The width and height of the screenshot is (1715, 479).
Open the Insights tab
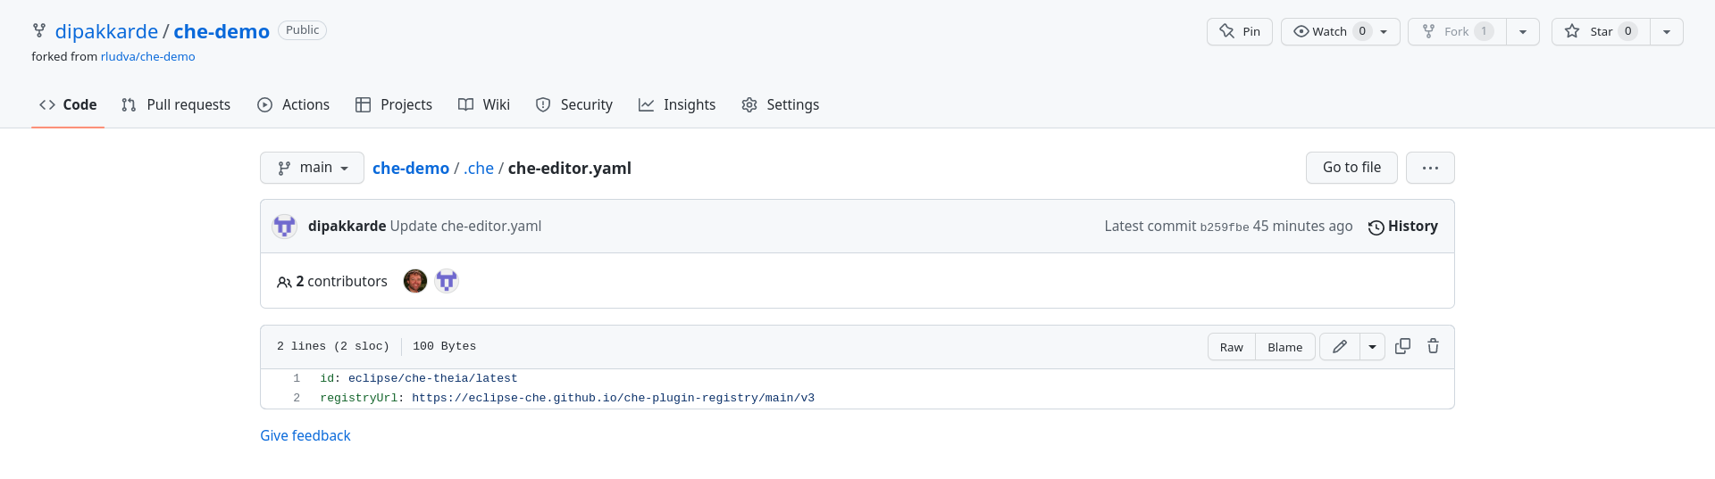pos(677,104)
